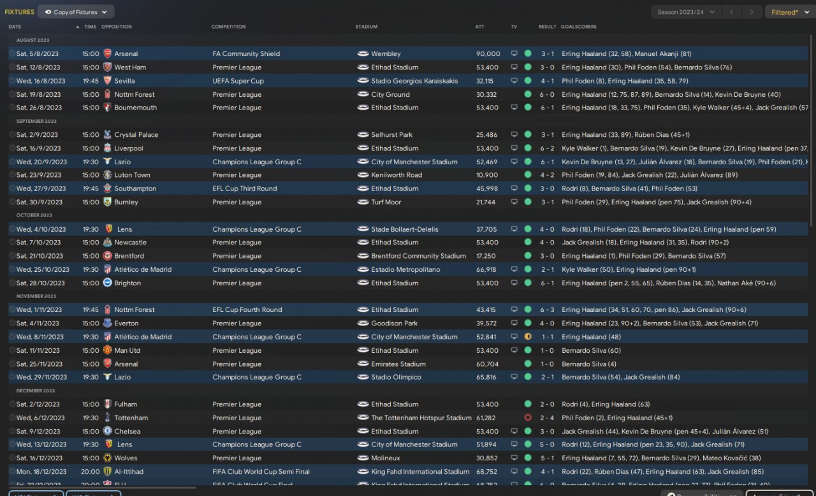This screenshot has width=816, height=496.
Task: Toggle the tick on the Sat, 19/8/2023 row
Action: click(x=12, y=94)
